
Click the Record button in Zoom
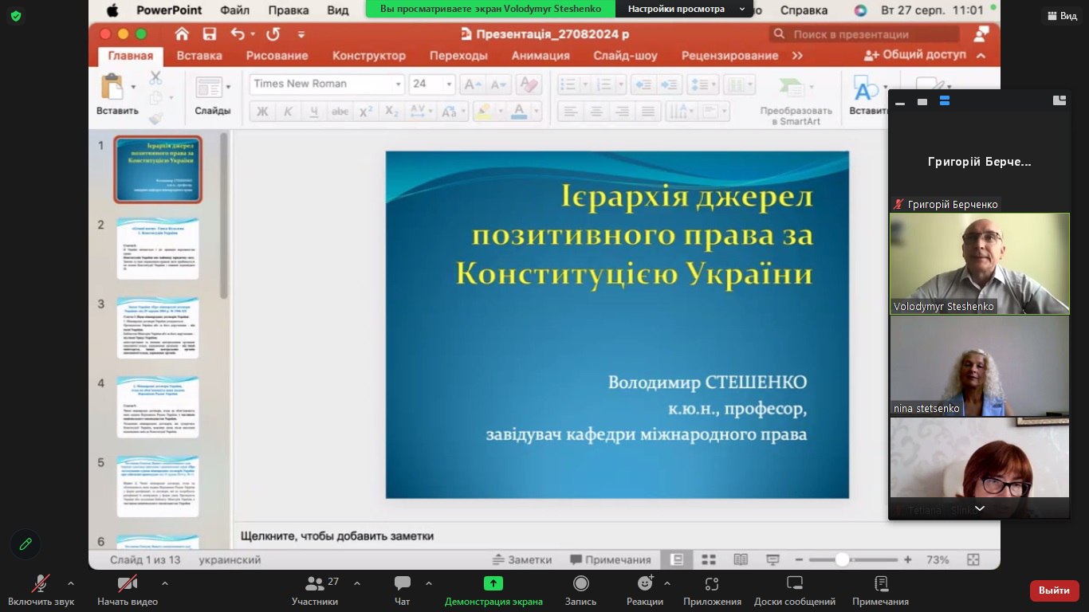pos(581,584)
